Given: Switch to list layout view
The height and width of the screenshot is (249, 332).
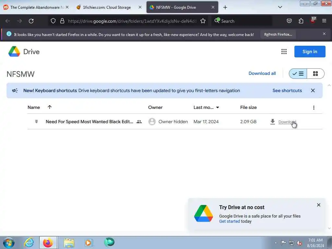Looking at the screenshot, I should click(298, 74).
